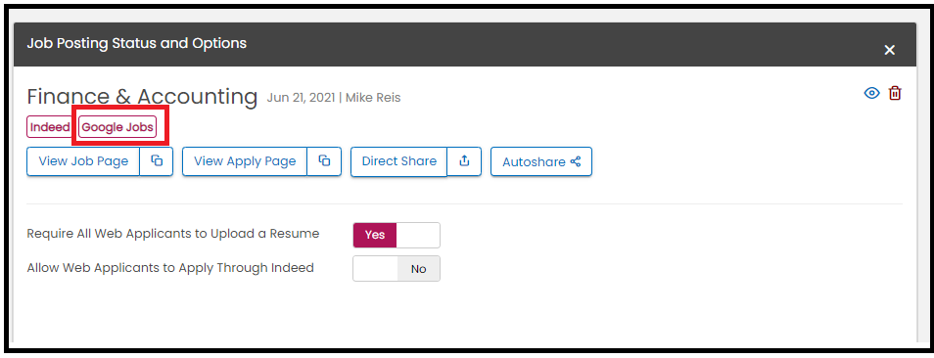Delete the posting using the trash icon
Image resolution: width=934 pixels, height=358 pixels.
click(x=895, y=93)
